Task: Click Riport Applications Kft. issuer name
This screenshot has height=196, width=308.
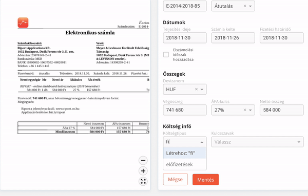Action: (34, 48)
